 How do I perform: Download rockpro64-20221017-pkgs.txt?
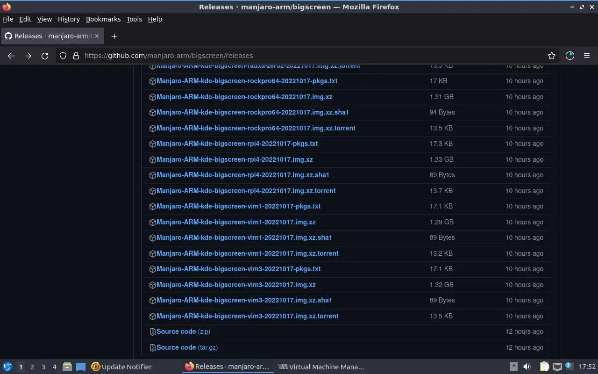tap(247, 81)
